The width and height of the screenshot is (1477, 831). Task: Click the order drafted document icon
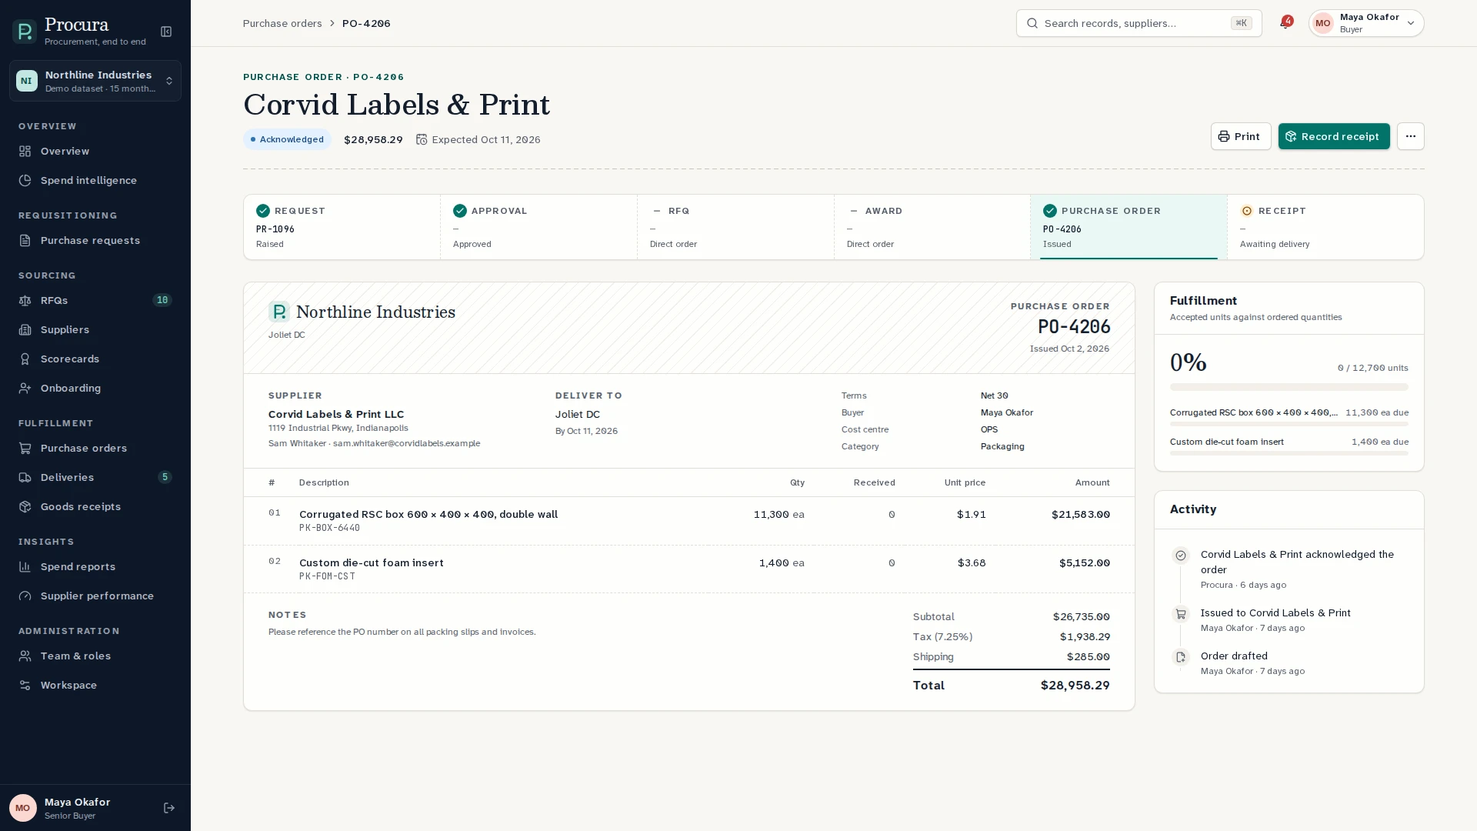[x=1181, y=657]
